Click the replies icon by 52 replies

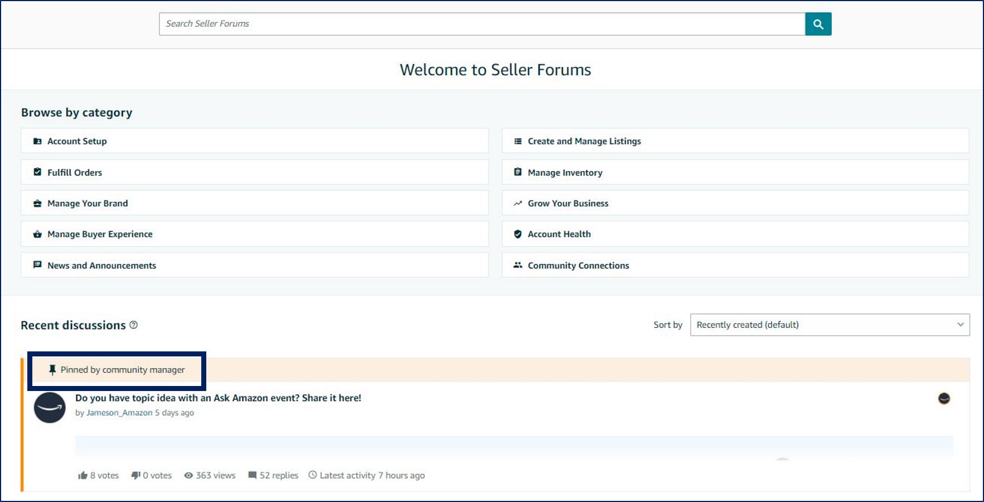[253, 475]
